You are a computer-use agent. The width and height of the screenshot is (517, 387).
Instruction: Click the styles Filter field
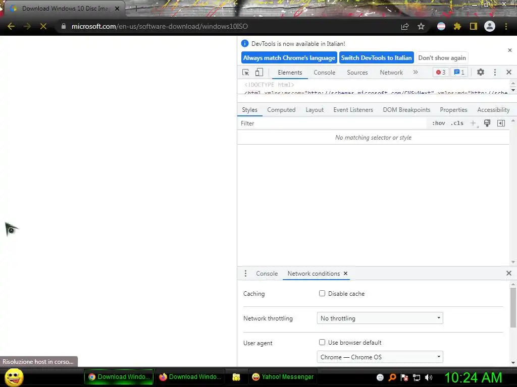coord(332,123)
